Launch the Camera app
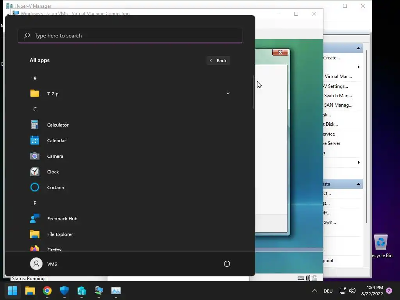 [130, 156]
